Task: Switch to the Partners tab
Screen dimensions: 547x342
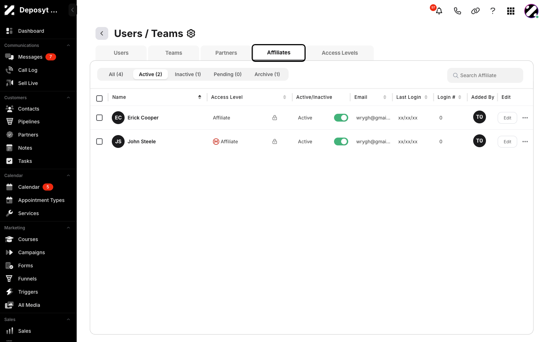Action: 226,53
